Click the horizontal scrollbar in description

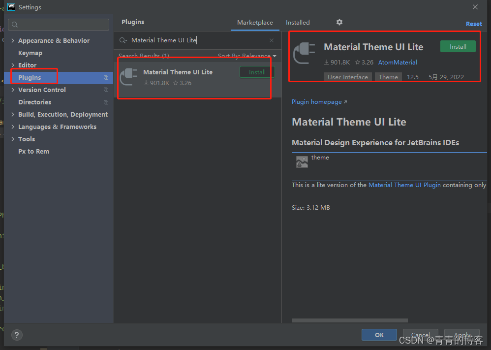[350, 320]
